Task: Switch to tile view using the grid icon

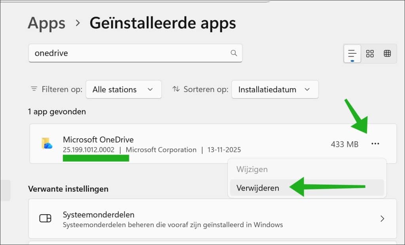Action: point(370,53)
